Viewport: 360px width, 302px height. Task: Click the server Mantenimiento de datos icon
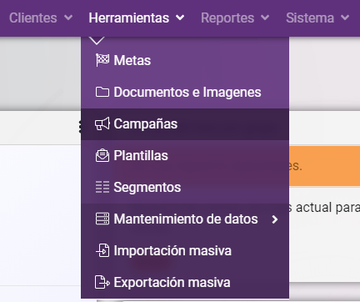click(102, 219)
